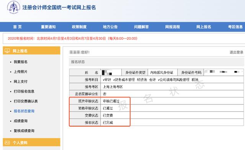
Task: Click the site title 注册会计师全国统一考试网上报名
Action: pos(59,8)
